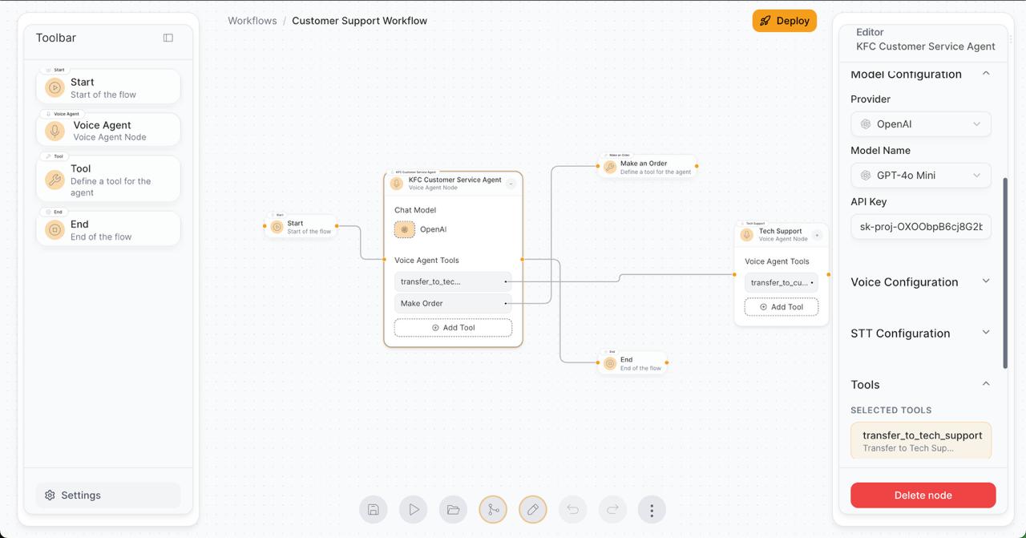Click the editor panel vertical scrollbar

point(1004,273)
